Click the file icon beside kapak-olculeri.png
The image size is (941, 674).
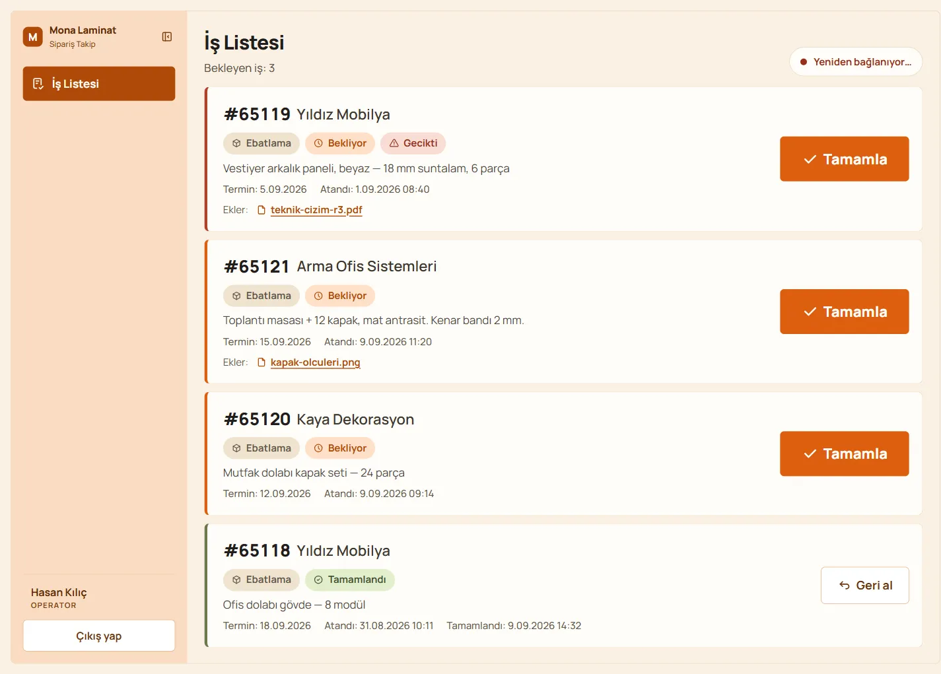(x=261, y=362)
